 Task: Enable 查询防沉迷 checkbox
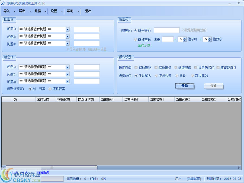click(218, 67)
